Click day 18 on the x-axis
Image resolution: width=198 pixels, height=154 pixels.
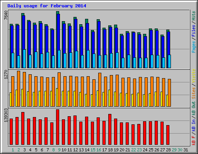pyautogui.click(x=110, y=150)
